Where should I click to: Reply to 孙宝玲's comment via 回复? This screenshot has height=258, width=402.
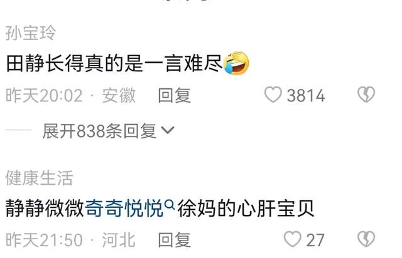click(175, 95)
